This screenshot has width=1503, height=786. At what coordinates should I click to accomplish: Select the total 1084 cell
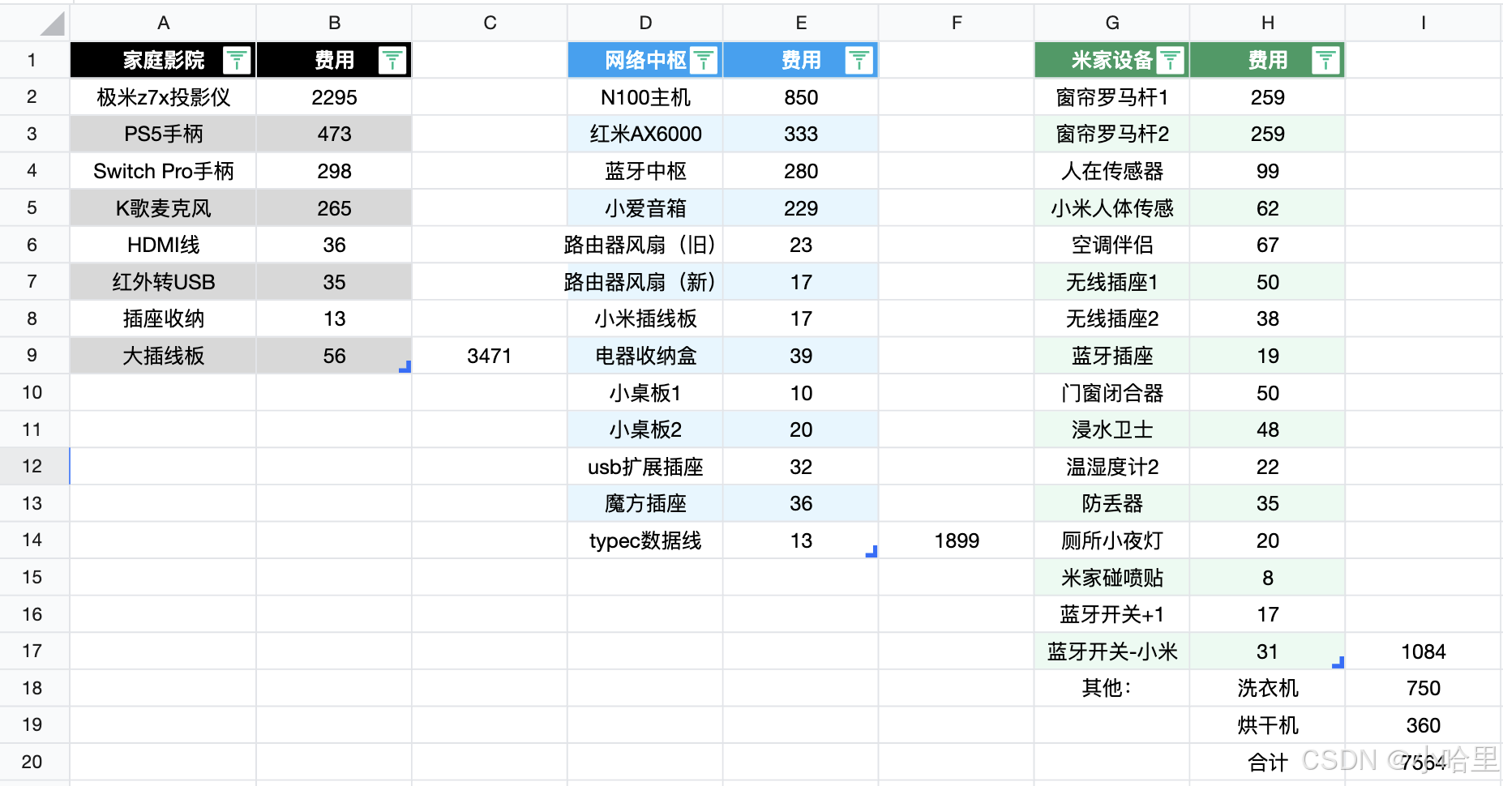(1424, 651)
